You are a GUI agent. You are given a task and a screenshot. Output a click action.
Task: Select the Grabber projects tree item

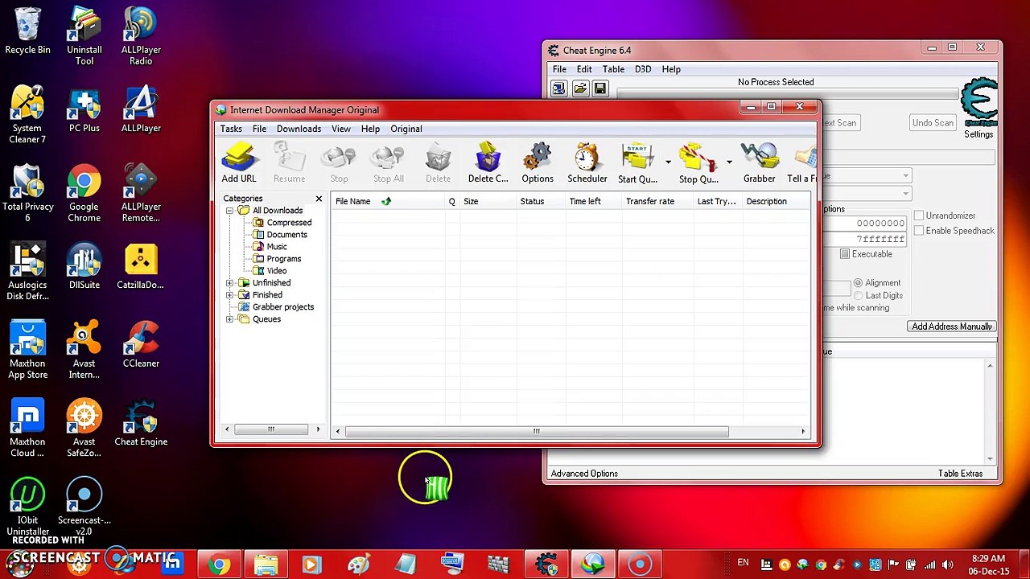tap(283, 307)
